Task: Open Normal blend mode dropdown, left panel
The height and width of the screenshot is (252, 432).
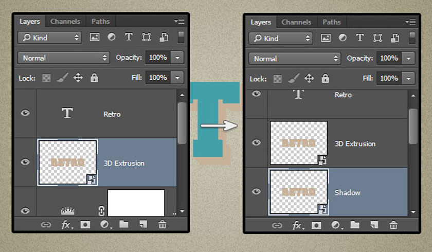Action: (64, 58)
